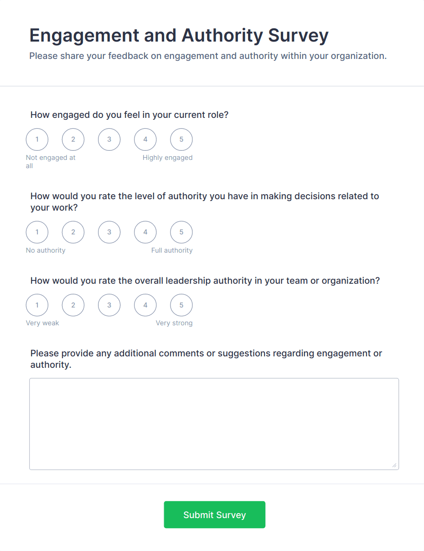This screenshot has width=424, height=551.
Task: Select rating 1 Very weak leadership authority
Action: point(37,305)
